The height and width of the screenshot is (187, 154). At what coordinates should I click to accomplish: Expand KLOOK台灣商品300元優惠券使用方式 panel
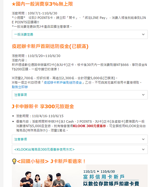click(x=80, y=149)
